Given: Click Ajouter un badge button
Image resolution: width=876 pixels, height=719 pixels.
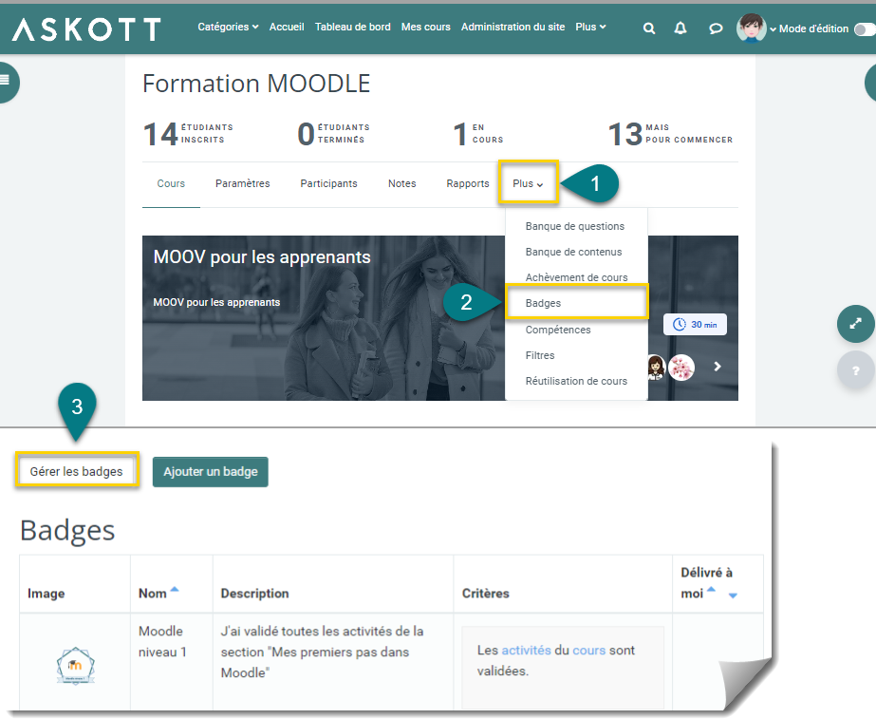Looking at the screenshot, I should 210,471.
